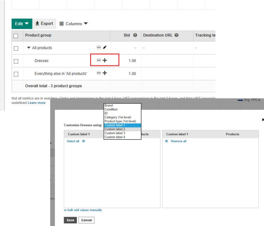Tick the checkbox for the Dresses row
Viewport: 264px width, 226px height.
click(x=16, y=61)
